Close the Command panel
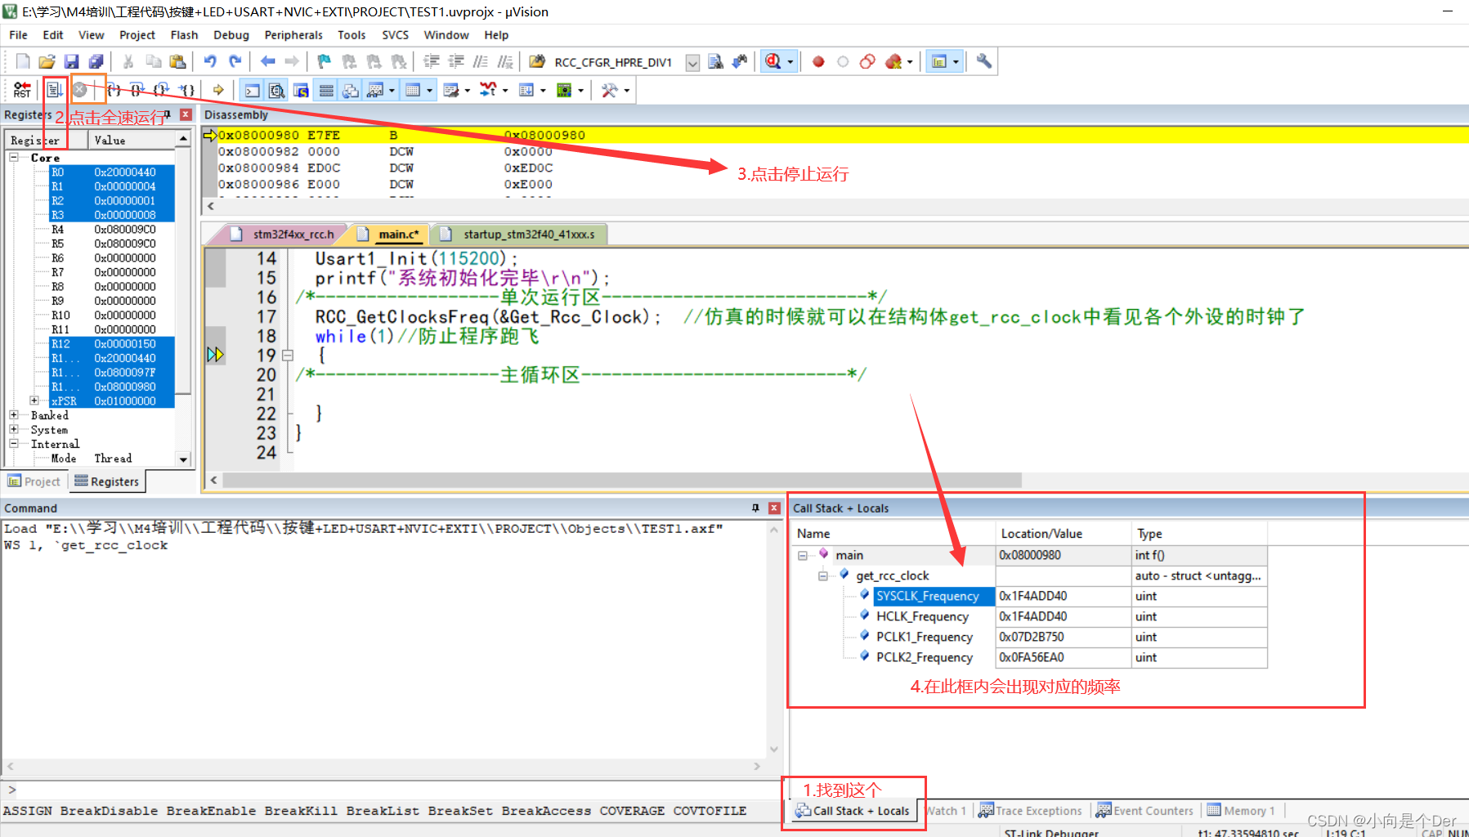The image size is (1469, 837). 774,508
